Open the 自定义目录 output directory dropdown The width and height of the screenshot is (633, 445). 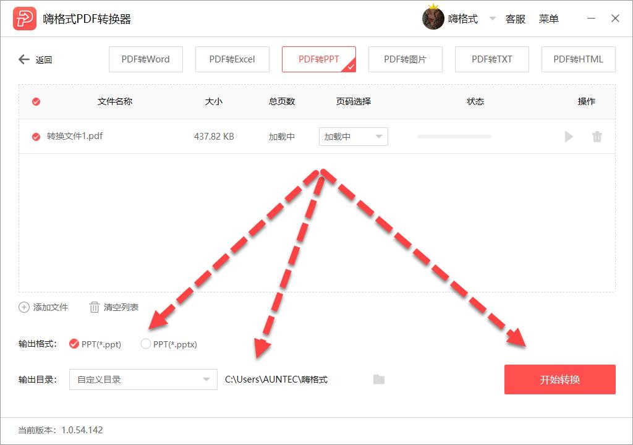point(143,379)
